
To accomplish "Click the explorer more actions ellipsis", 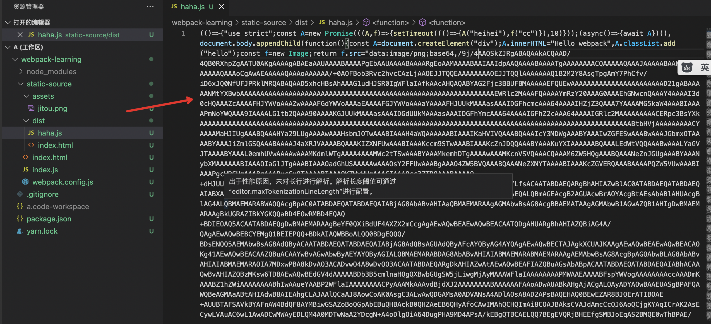I will tap(150, 6).
